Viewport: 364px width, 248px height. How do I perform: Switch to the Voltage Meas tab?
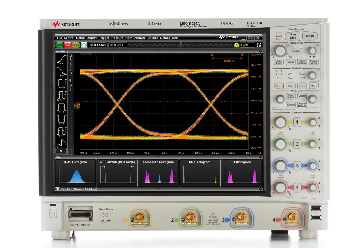71,81
